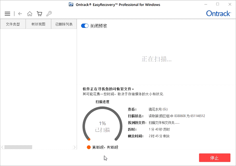
Task: Toggle the 关闭预览 preview switch
Action: [x=85, y=26]
